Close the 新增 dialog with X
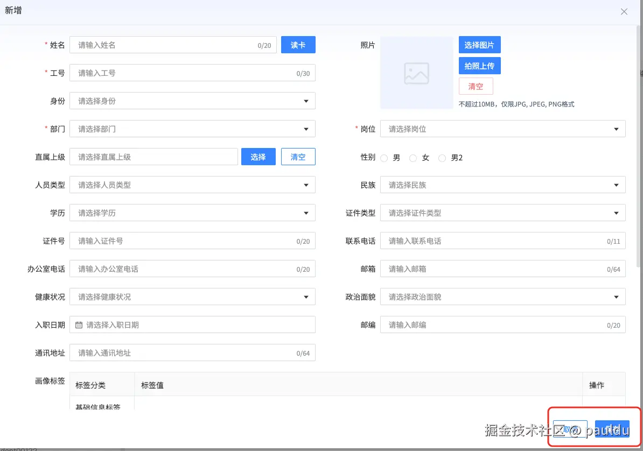Image resolution: width=643 pixels, height=451 pixels. pos(624,11)
